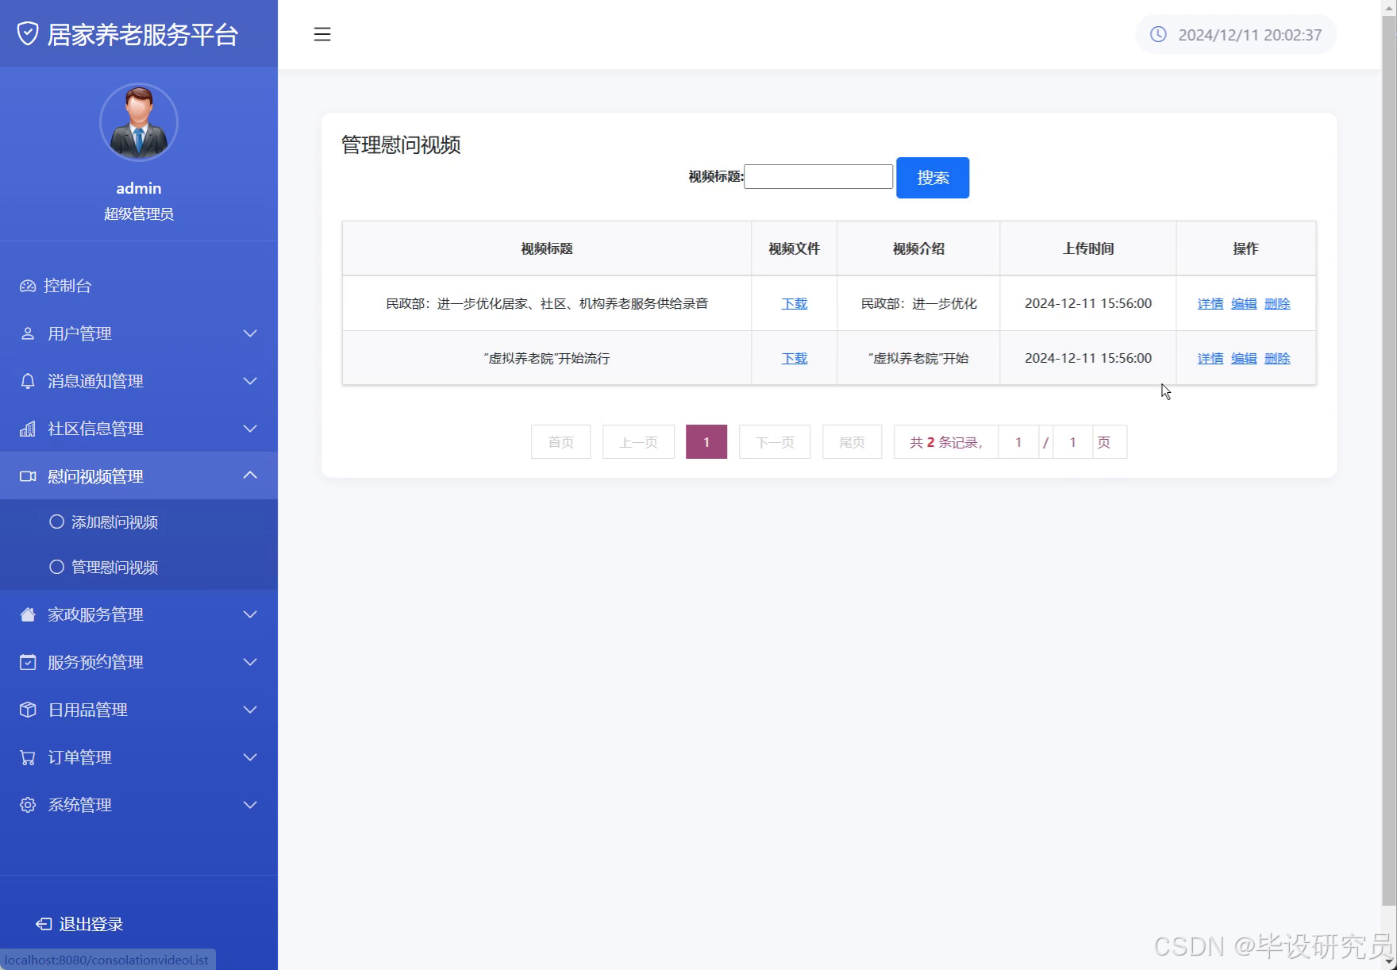Click the shield logo icon in header
The image size is (1397, 970).
(x=28, y=34)
